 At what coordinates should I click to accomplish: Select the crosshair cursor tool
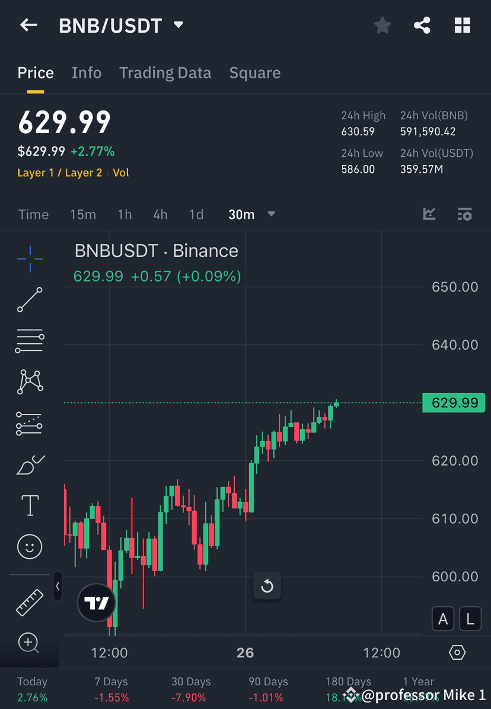tap(30, 258)
